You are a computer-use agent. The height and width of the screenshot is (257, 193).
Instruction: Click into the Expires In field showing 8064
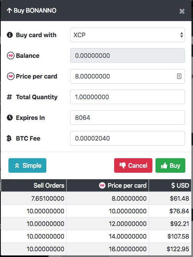point(128,118)
